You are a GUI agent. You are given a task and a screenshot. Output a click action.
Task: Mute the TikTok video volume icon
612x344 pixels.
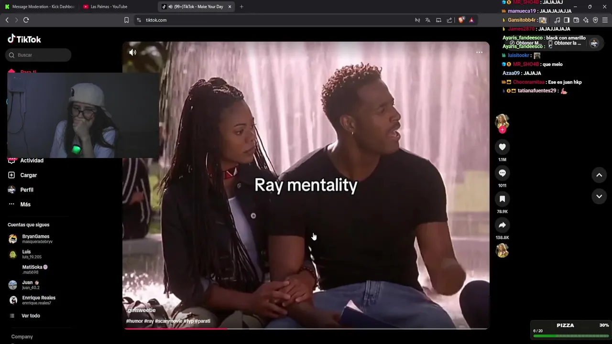point(132,53)
